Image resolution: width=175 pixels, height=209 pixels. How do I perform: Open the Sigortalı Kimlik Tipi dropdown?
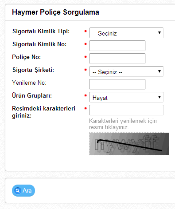(126, 33)
